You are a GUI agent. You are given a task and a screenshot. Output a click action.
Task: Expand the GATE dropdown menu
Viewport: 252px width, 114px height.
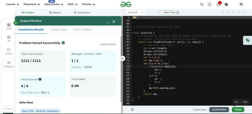(x=72, y=4)
